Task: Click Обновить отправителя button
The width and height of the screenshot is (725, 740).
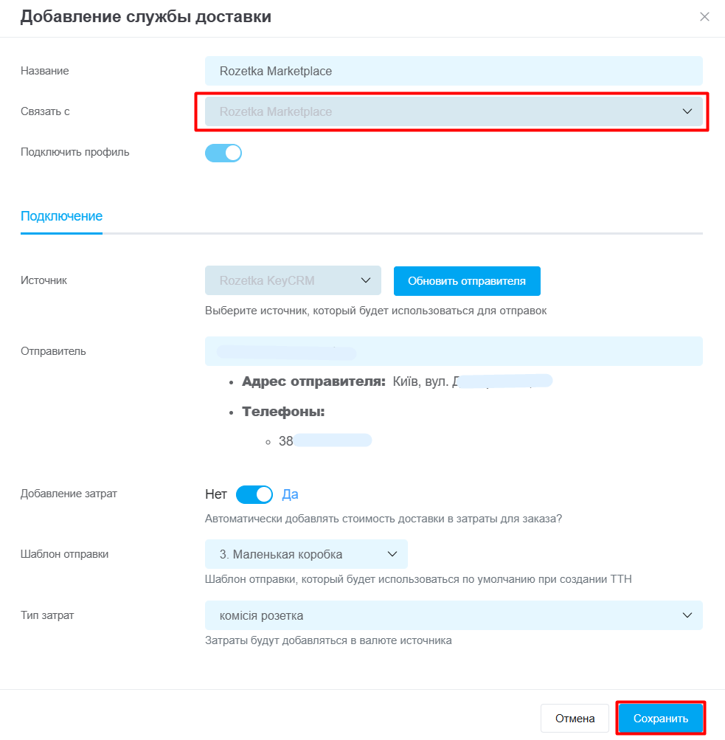Action: [x=466, y=280]
